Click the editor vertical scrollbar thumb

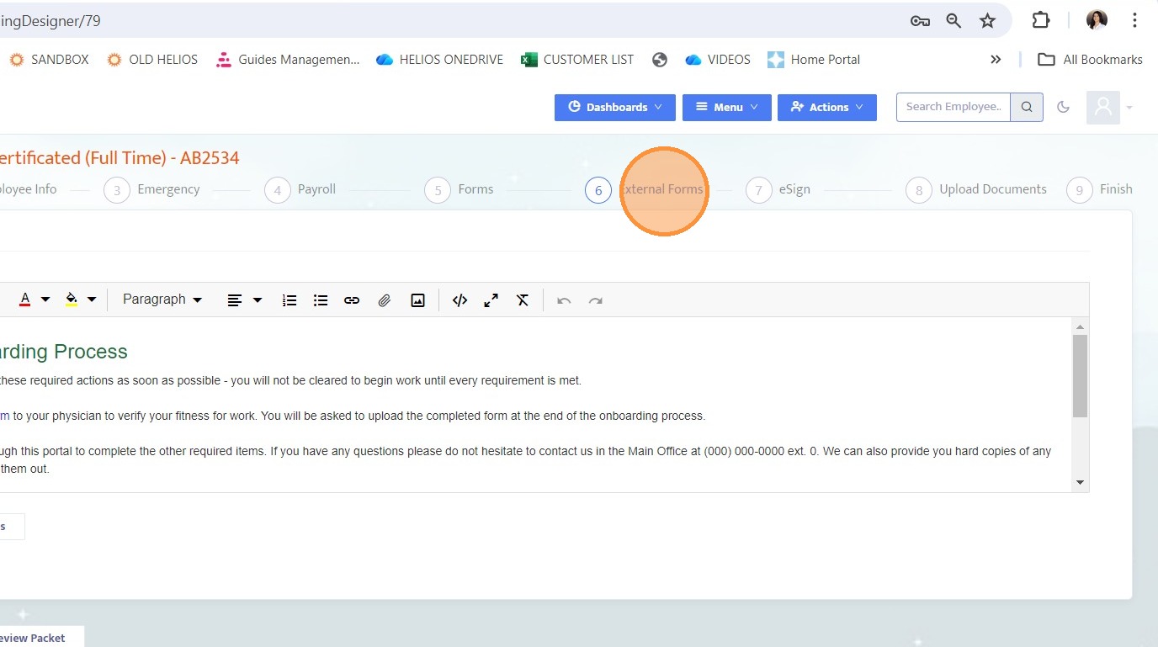1081,375
